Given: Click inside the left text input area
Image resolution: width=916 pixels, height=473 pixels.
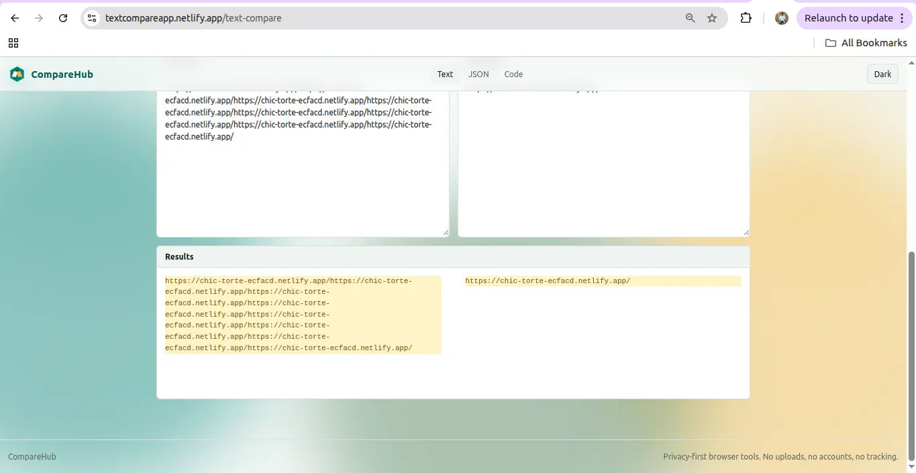Looking at the screenshot, I should [x=303, y=164].
